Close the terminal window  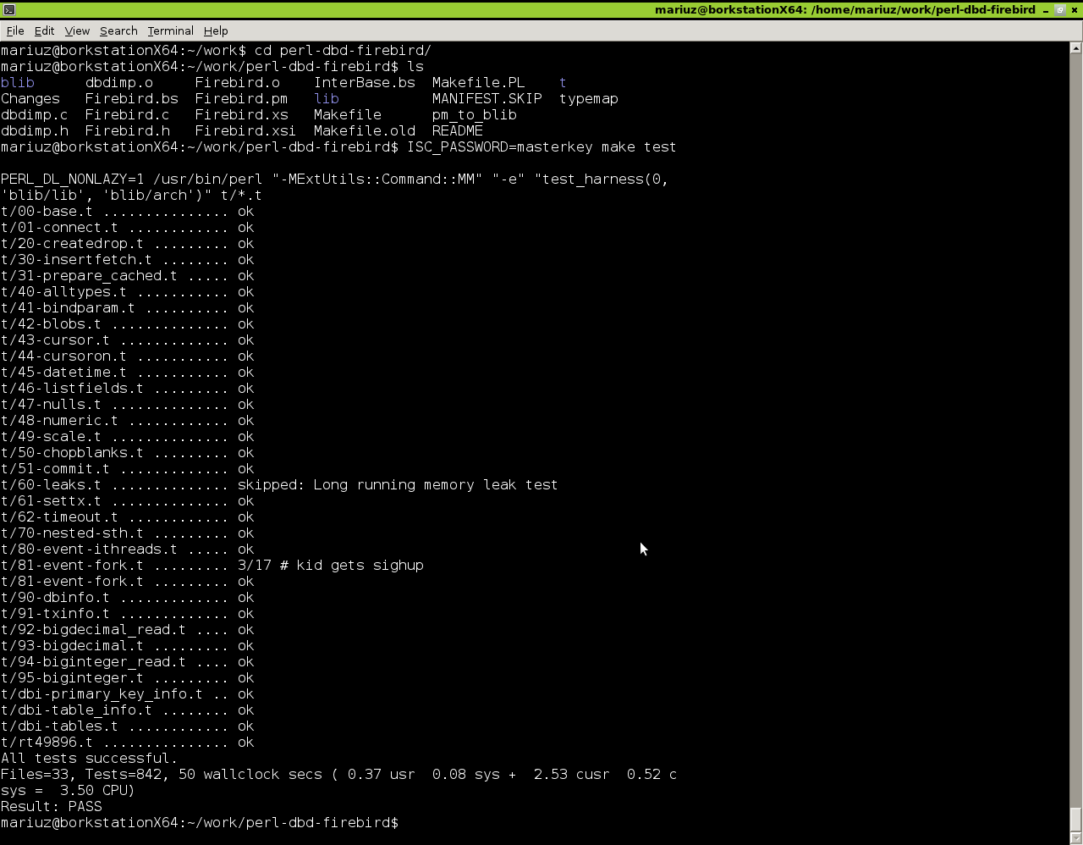[1075, 10]
